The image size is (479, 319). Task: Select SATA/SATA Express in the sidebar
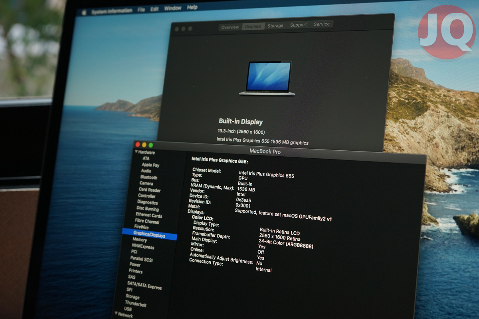click(x=144, y=286)
